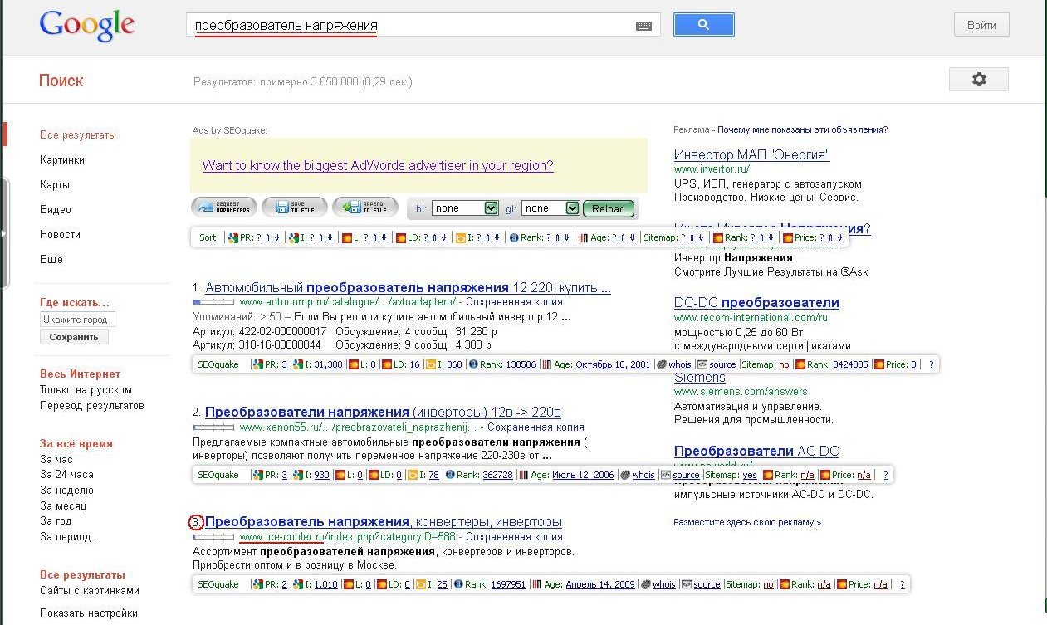Click Google index value 31,300
This screenshot has height=625, width=1047.
click(328, 364)
